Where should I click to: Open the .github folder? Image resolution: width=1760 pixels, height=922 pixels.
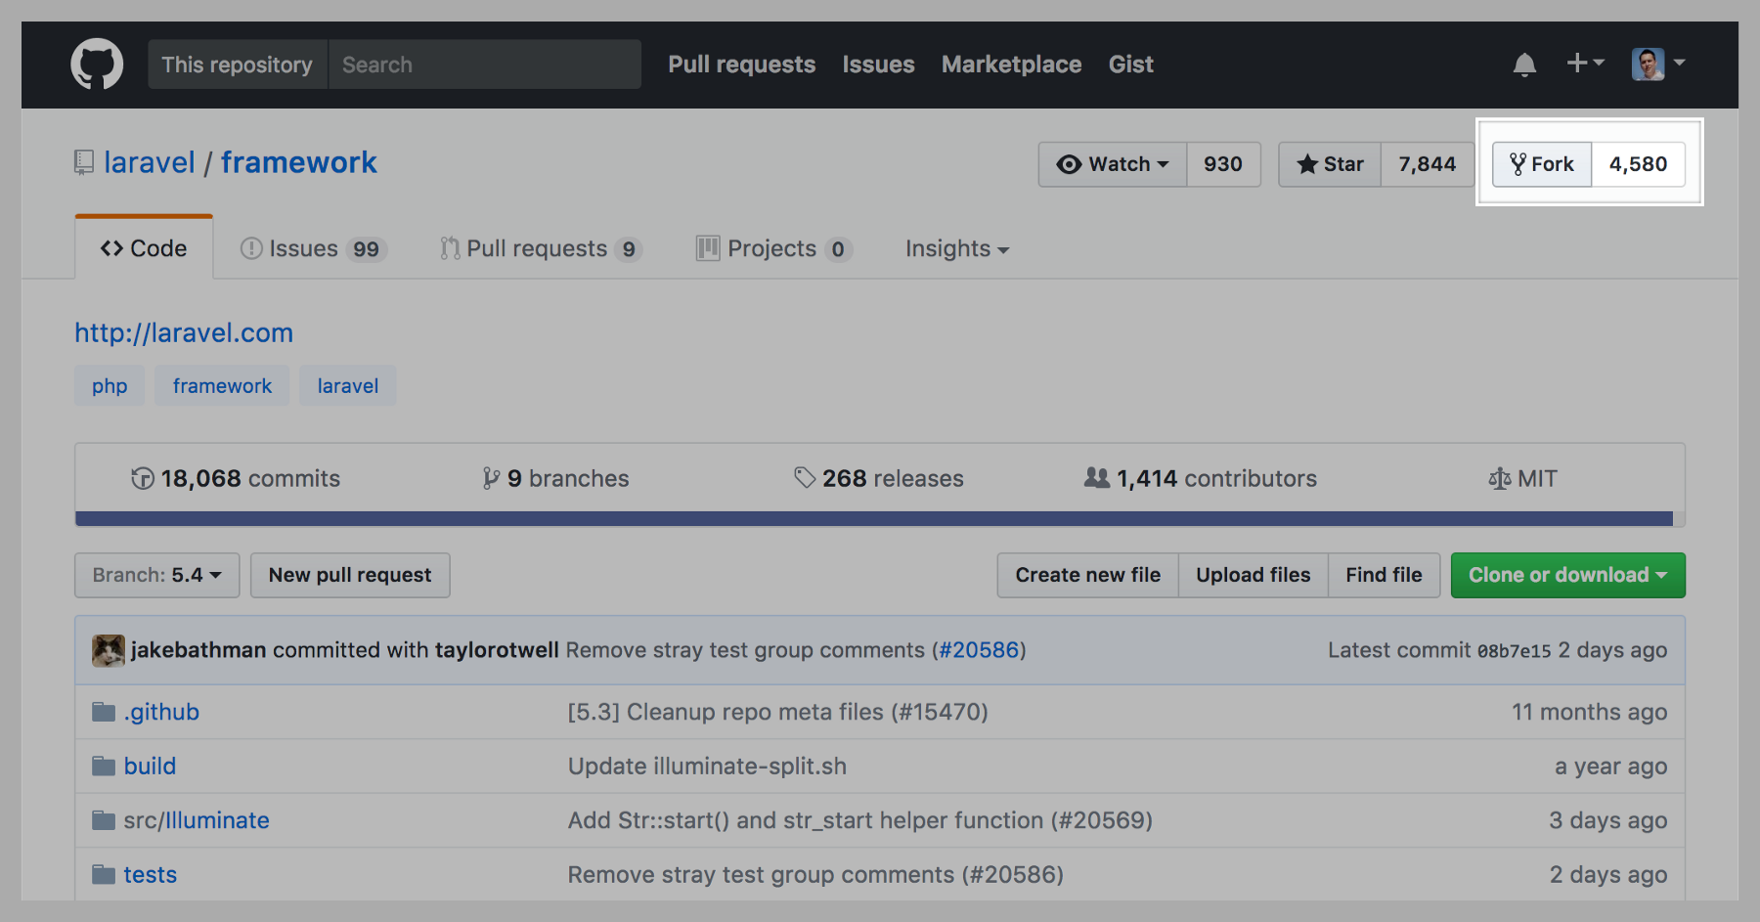click(x=161, y=712)
